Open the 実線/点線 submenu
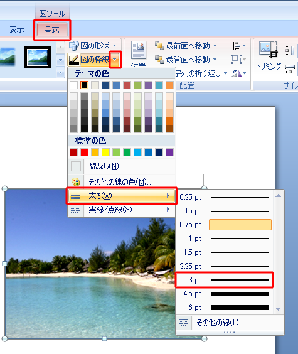Image resolution: width=298 pixels, height=354 pixels. tap(122, 210)
